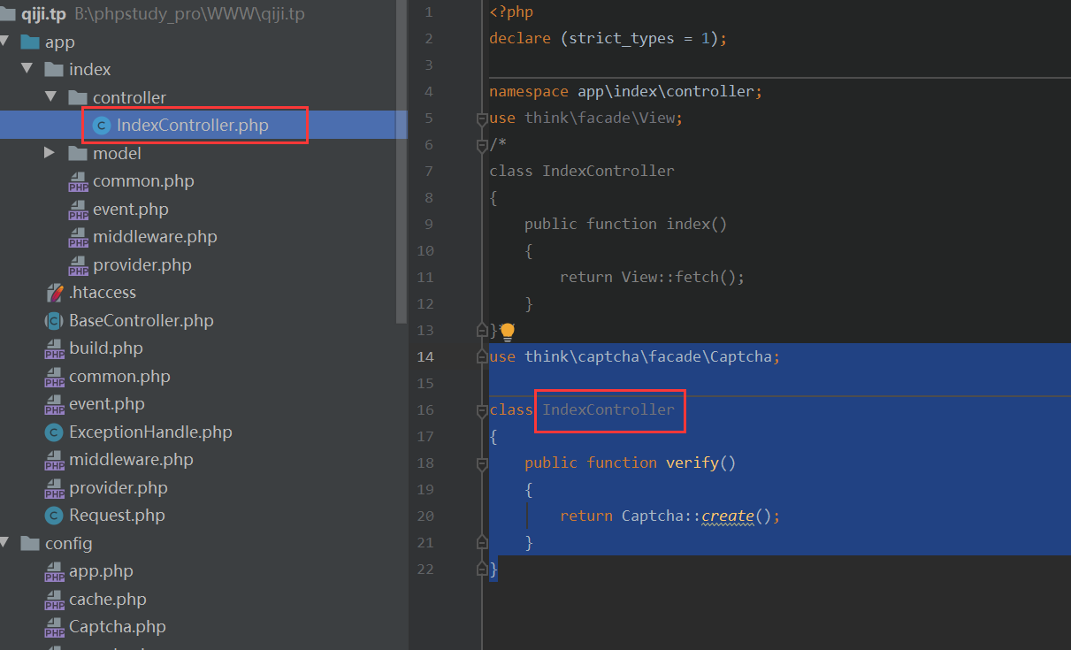
Task: Collapse the class block fold marker at line 16
Action: point(482,409)
